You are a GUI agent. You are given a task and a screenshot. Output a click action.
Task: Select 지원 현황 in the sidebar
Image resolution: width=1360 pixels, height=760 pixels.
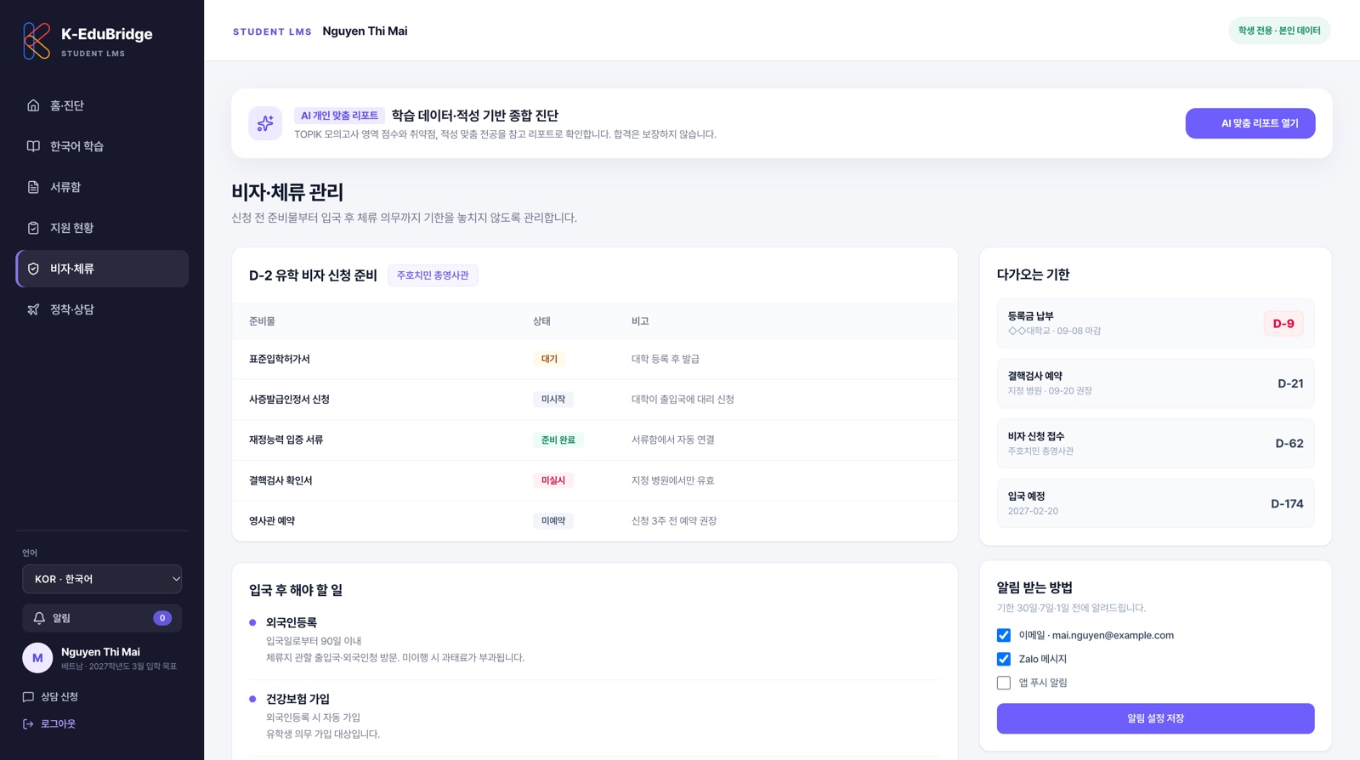click(102, 228)
